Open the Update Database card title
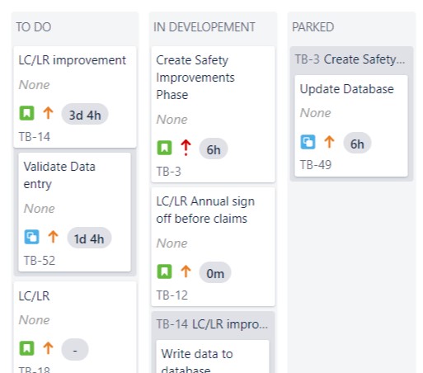This screenshot has height=373, width=423. pyautogui.click(x=347, y=89)
